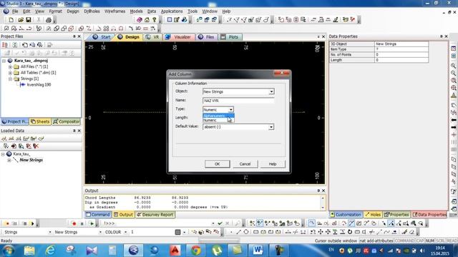Start macro recording with red dot

pyautogui.click(x=74, y=223)
